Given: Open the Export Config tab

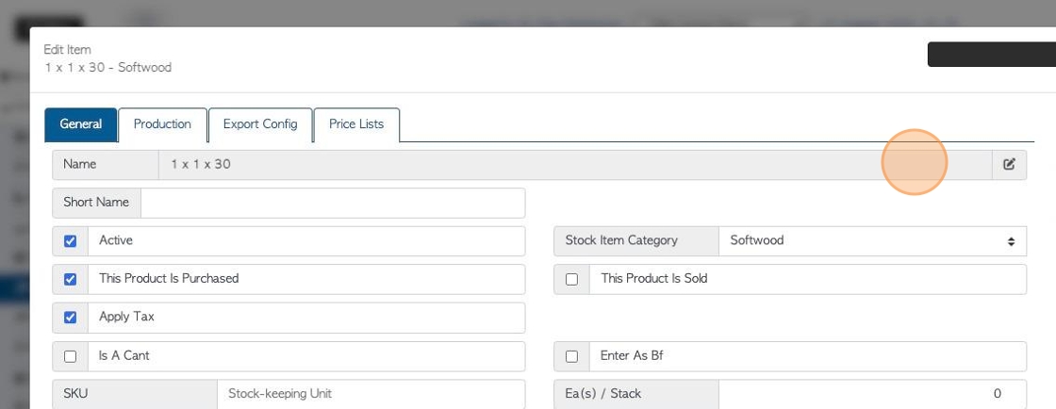Looking at the screenshot, I should click(x=260, y=124).
